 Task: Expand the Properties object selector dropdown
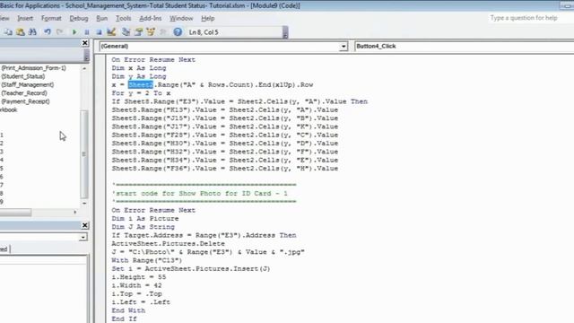click(83, 237)
